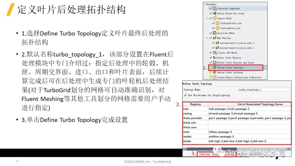Click the Create Report Definitions & Monitors icon
Image resolution: width=295 pixels, height=166 pixels.
point(214,77)
